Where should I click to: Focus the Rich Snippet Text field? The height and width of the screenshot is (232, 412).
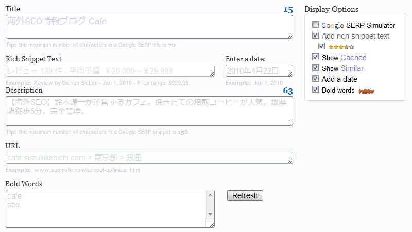point(110,71)
